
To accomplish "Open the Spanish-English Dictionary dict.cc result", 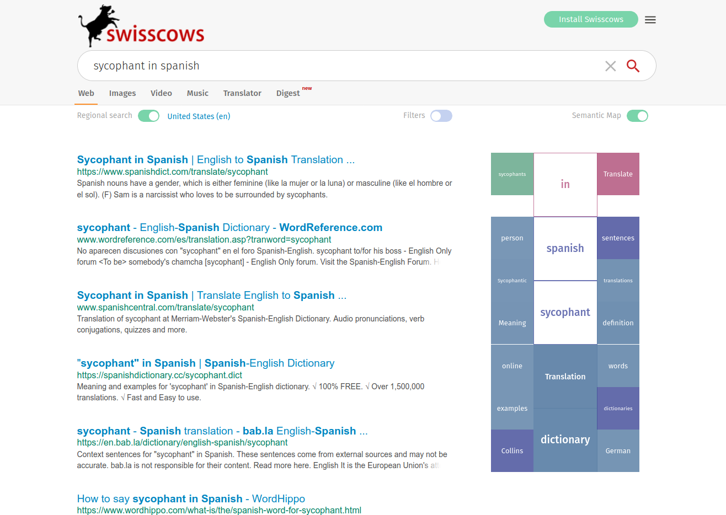I will coord(206,363).
